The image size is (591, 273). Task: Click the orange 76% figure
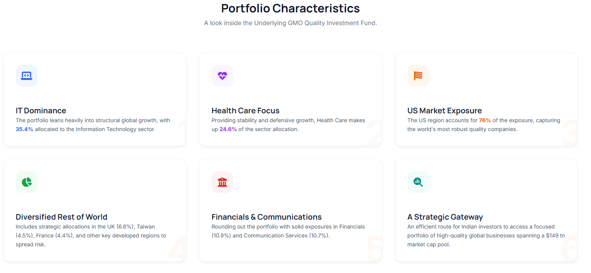point(485,120)
